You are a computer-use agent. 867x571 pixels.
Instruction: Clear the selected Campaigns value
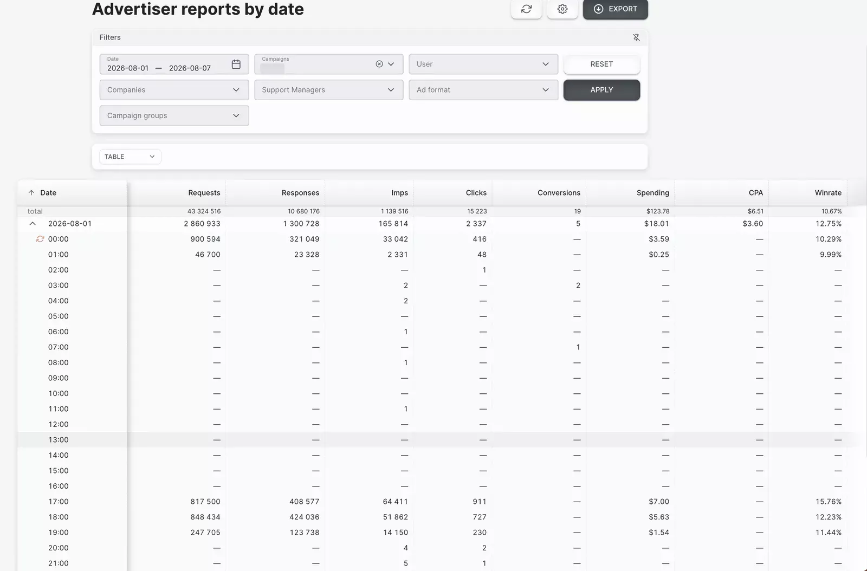pos(379,64)
